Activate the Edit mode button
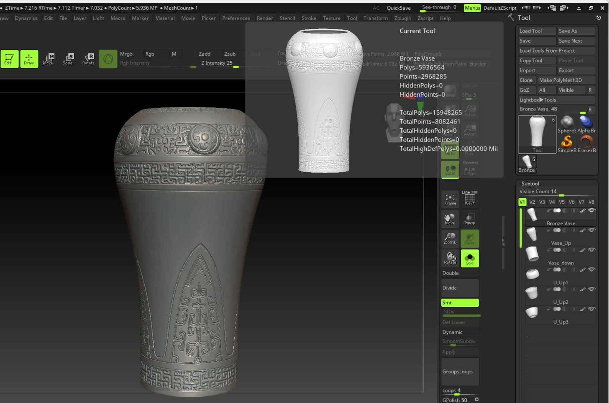Screen dimensions: 609x403 9,59
